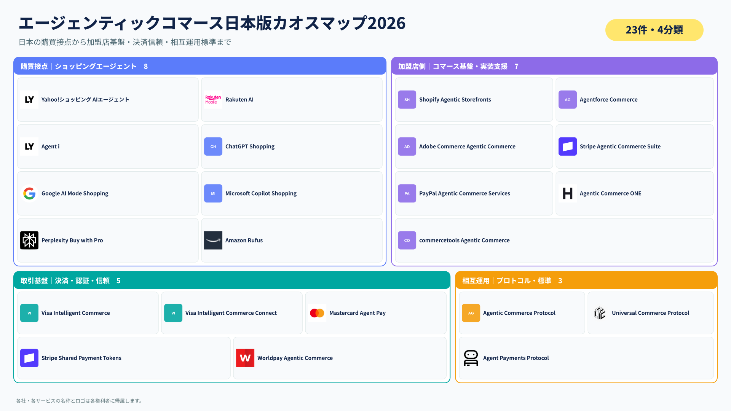Click the ChatGPT Shopping label

(250, 147)
